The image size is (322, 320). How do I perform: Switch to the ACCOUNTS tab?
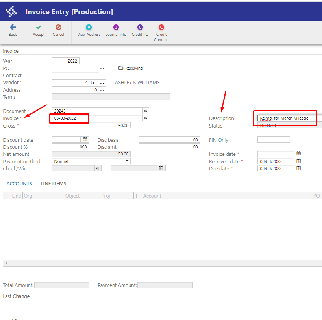tap(19, 184)
